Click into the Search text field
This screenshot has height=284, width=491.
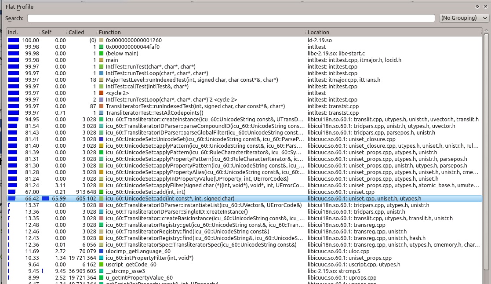tap(232, 18)
